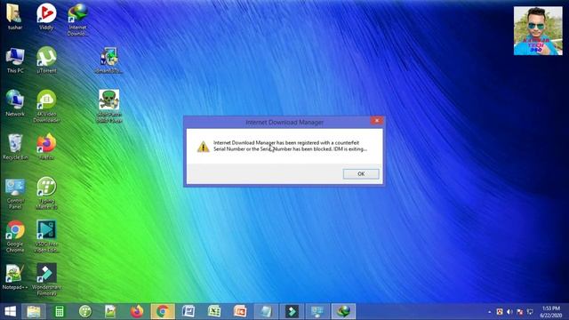Select the Recycle Bin icon

click(x=15, y=147)
